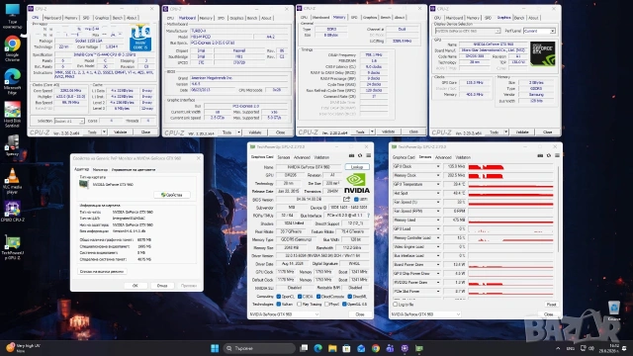Click screenshot camera icon in GPU-Z Sensors window
The width and height of the screenshot is (633, 356).
tap(540, 155)
